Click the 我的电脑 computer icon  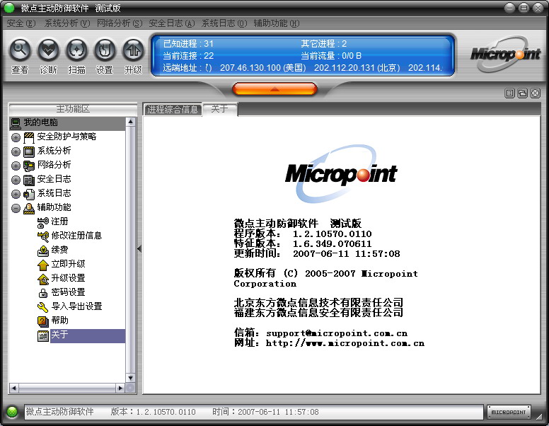pyautogui.click(x=16, y=123)
